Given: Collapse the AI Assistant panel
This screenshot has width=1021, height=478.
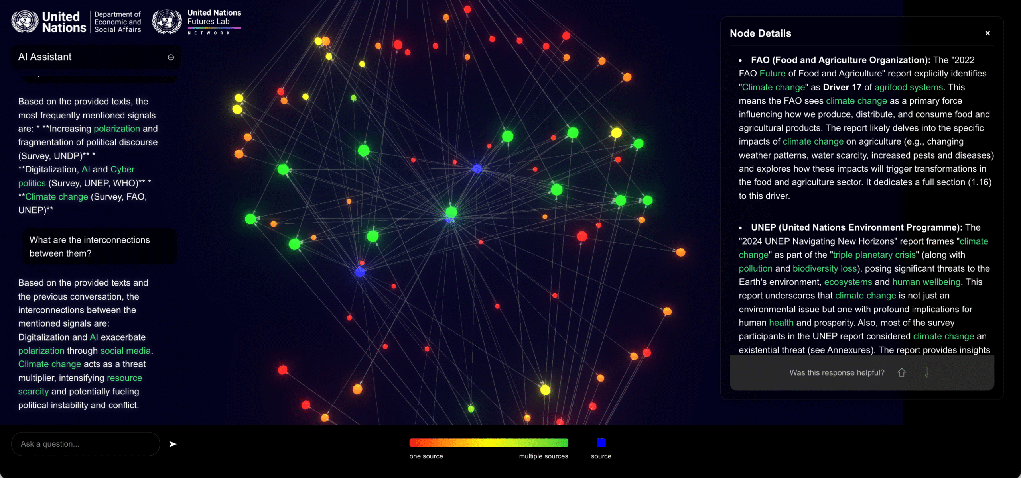Looking at the screenshot, I should point(171,57).
